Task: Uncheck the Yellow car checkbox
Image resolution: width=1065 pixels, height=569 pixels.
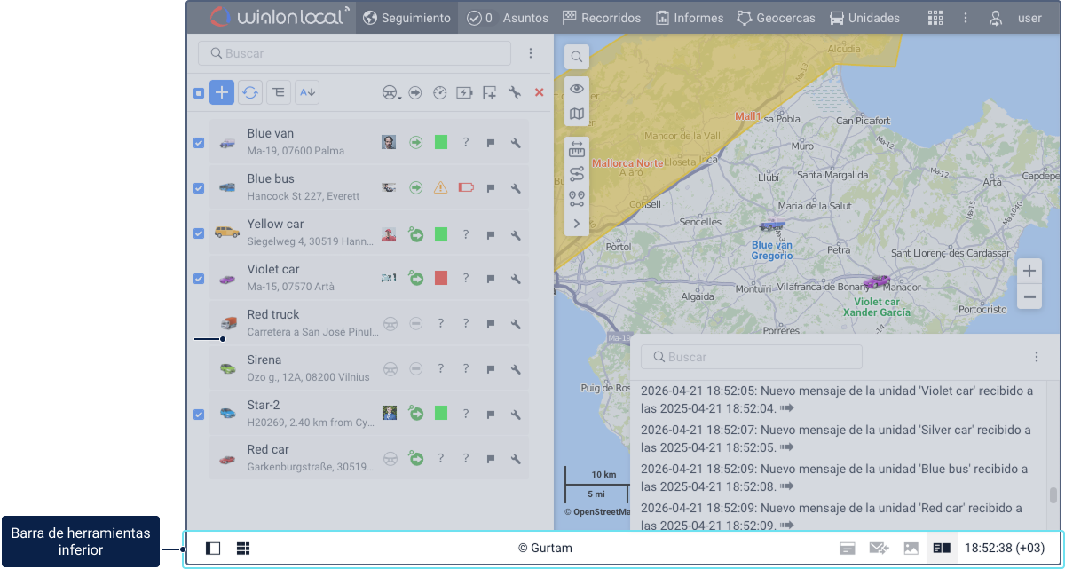Action: 199,233
